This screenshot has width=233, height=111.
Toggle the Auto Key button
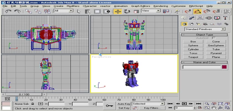[124, 104]
